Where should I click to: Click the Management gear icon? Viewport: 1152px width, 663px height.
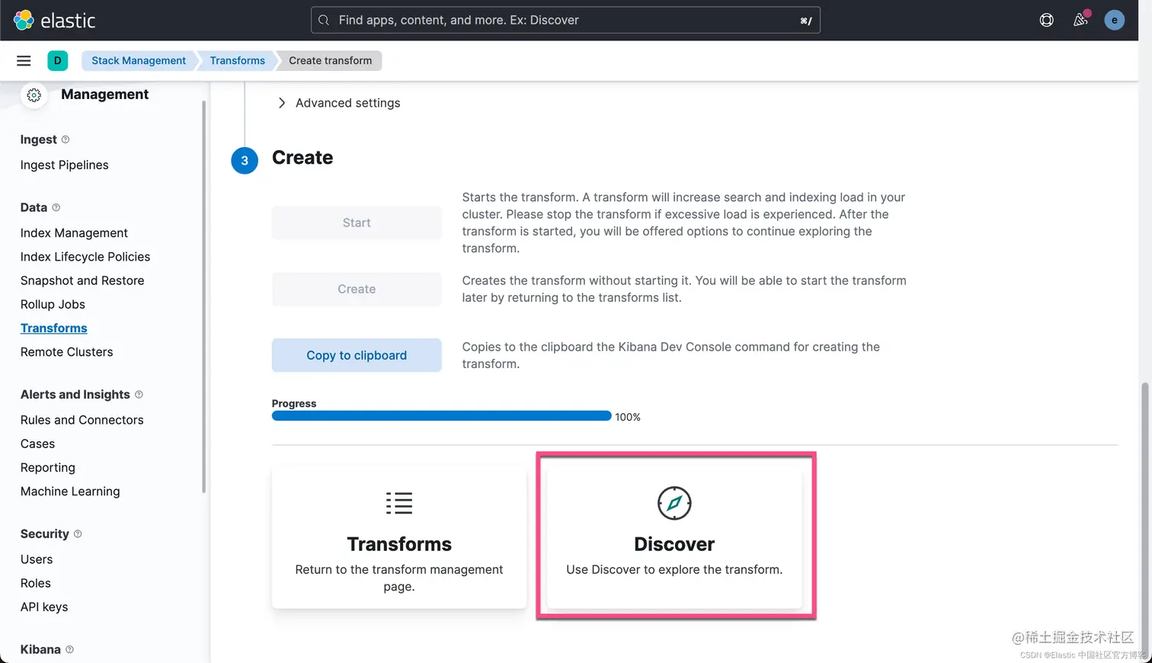coord(34,95)
